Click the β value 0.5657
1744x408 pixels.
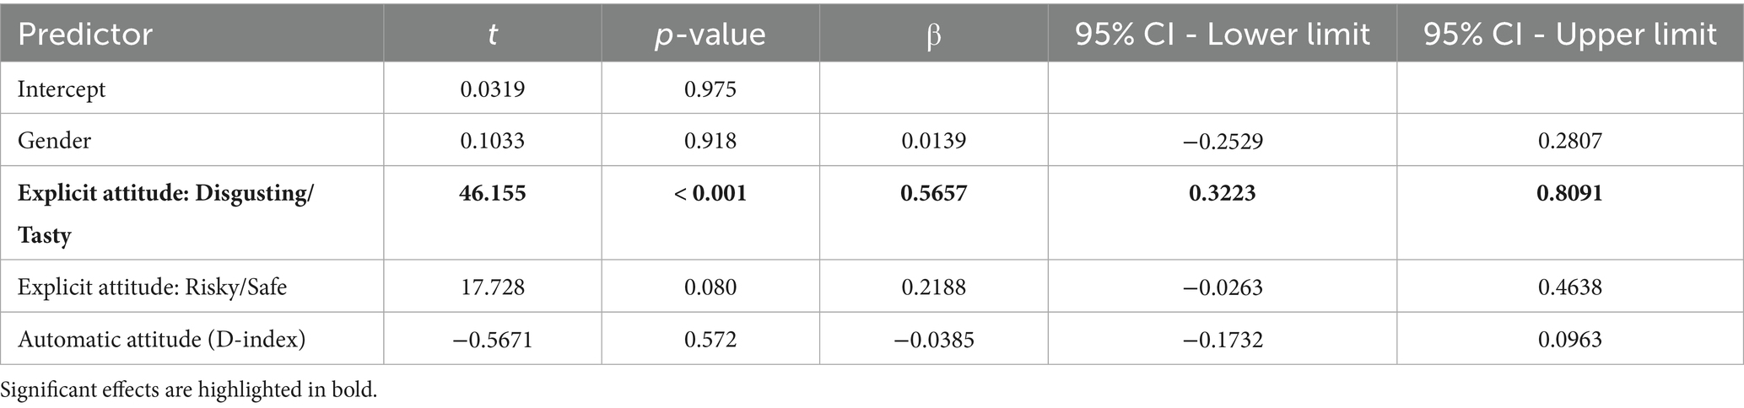coord(933,193)
